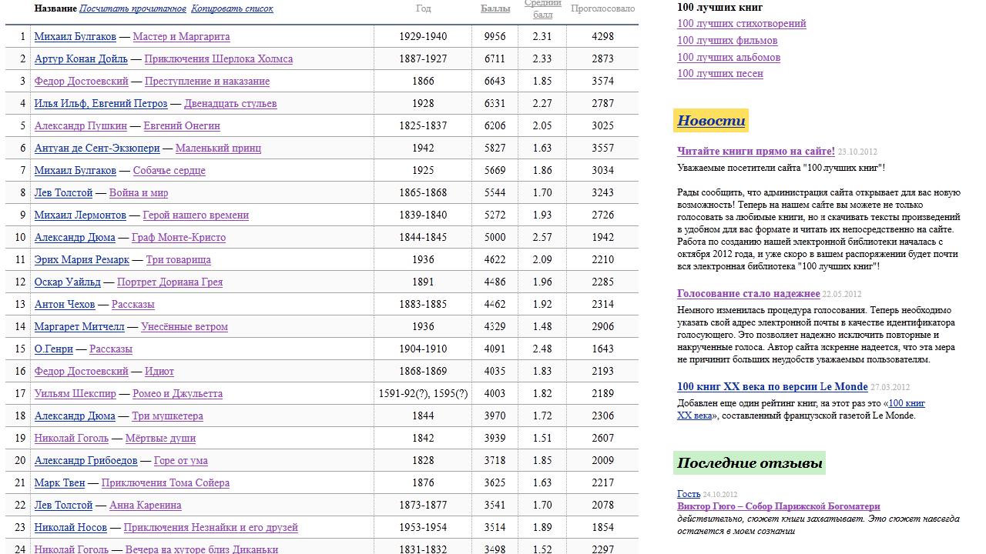Viewport: 986px width, 554px height.
Task: Click the 'Гость' reviewer link
Action: [688, 494]
